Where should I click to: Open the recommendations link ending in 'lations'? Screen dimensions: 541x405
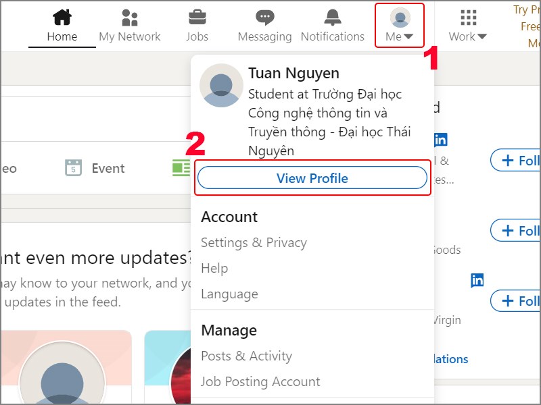451,359
